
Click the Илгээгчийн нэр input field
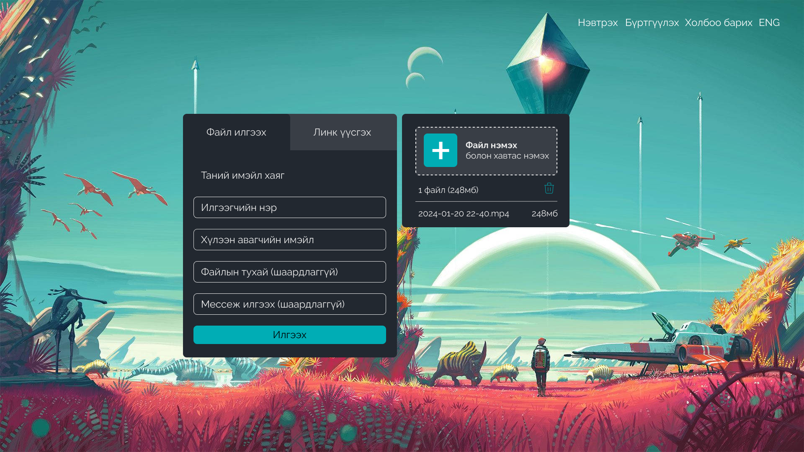289,208
